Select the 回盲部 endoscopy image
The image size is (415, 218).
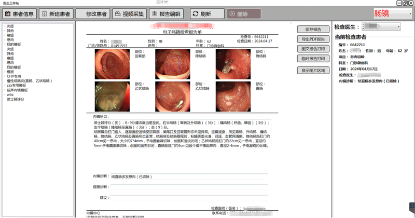point(112,64)
